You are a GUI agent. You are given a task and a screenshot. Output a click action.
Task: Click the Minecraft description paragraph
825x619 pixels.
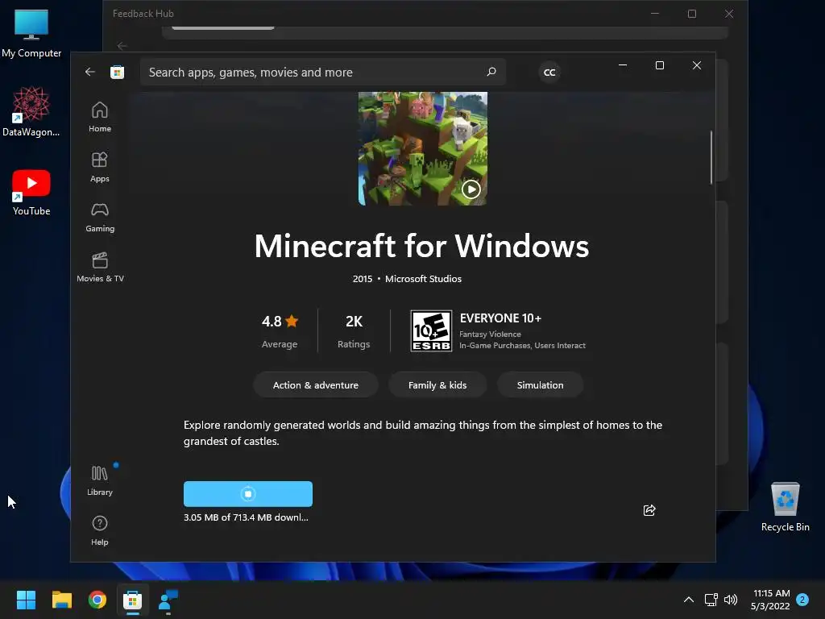tap(422, 433)
